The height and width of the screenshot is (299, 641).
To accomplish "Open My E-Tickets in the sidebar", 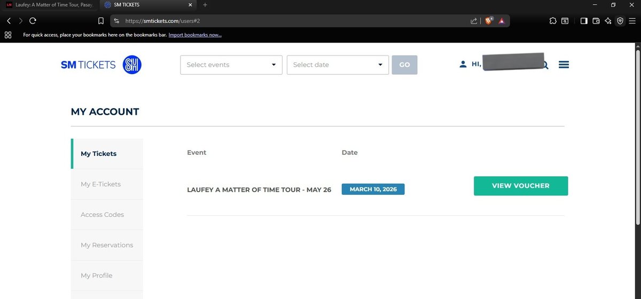I will [x=107, y=184].
